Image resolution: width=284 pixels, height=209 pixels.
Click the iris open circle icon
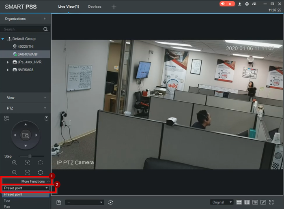pyautogui.click(x=41, y=163)
